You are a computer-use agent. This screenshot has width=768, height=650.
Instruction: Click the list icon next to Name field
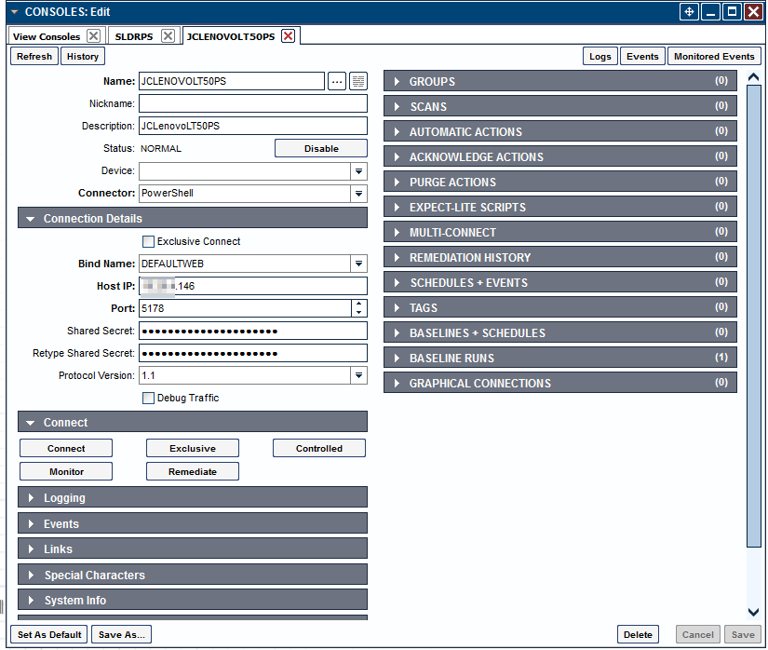pos(358,81)
